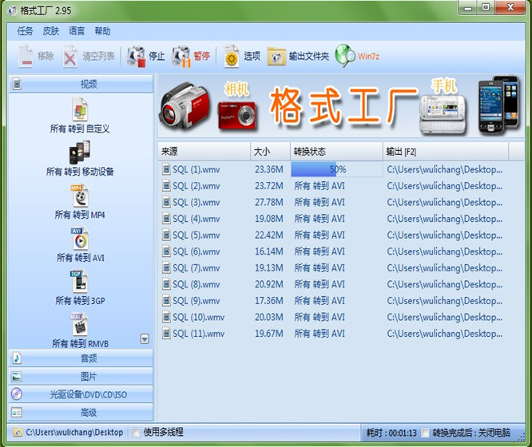Select the 所有 转到 MP4 icon
Viewport: 532px width, 447px height.
point(80,196)
